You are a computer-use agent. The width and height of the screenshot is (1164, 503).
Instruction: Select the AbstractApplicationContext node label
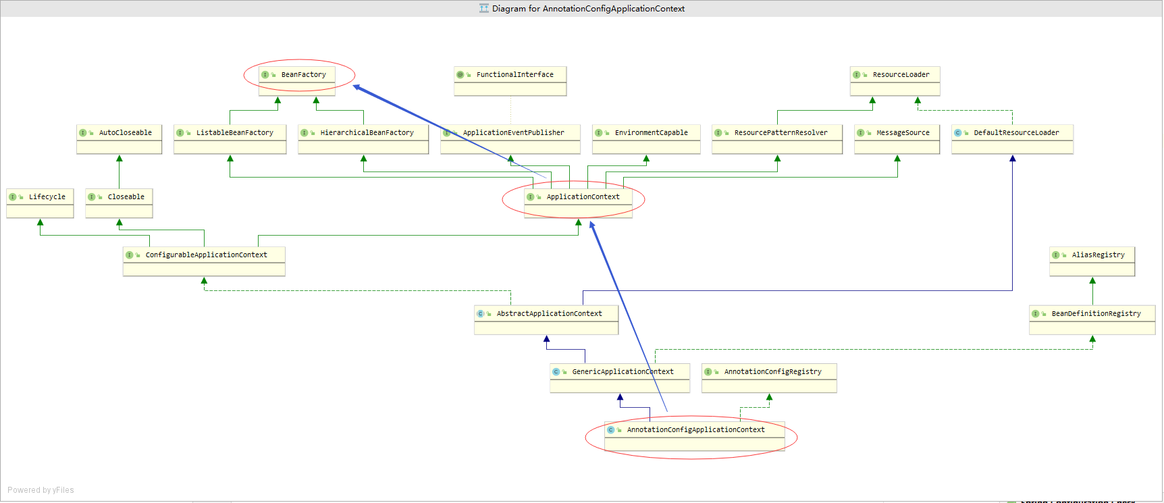point(550,314)
